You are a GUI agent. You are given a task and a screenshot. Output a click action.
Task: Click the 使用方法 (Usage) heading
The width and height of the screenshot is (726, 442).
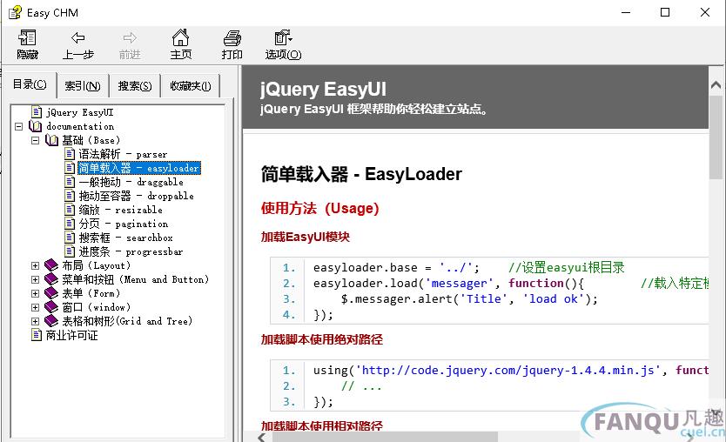(x=320, y=208)
